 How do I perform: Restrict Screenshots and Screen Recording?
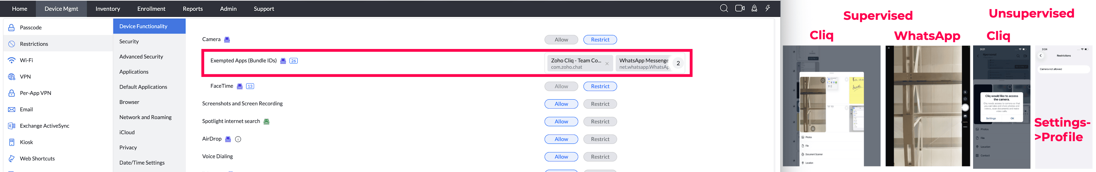[x=600, y=104]
